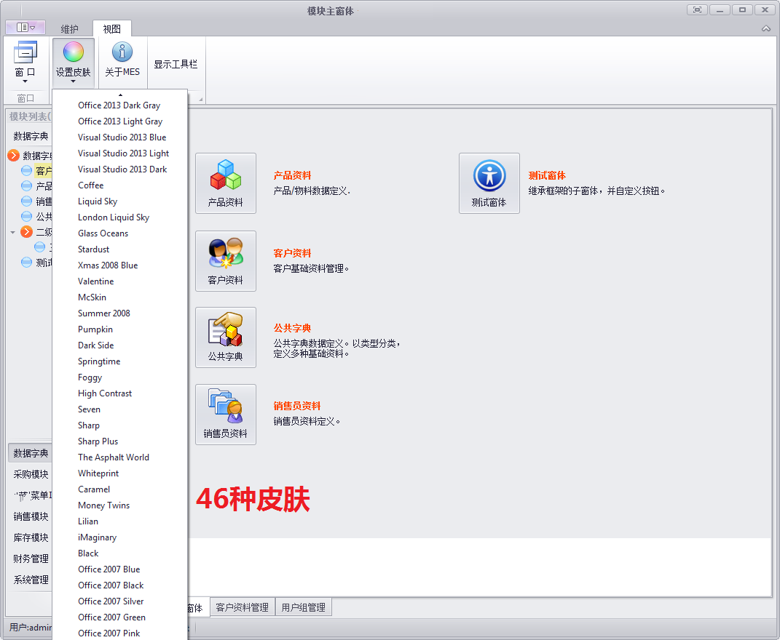Switch to the 用户组管理 document tab

(x=303, y=607)
